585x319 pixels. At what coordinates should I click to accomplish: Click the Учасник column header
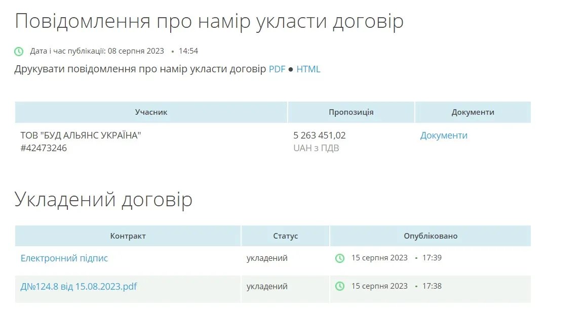(151, 112)
